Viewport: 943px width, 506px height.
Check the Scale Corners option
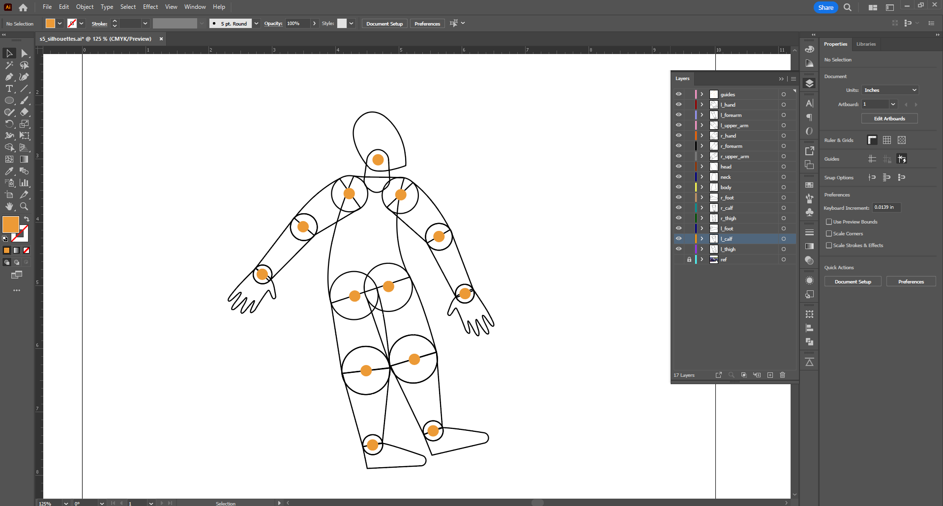829,234
